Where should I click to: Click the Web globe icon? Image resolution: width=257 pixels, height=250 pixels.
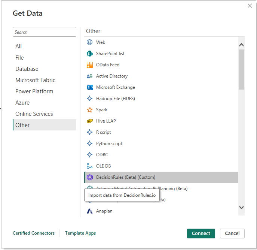click(x=90, y=42)
